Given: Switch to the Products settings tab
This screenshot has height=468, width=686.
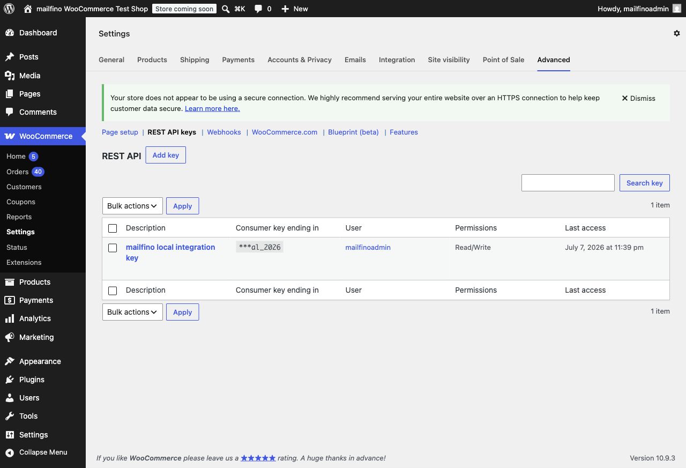Looking at the screenshot, I should pos(152,60).
